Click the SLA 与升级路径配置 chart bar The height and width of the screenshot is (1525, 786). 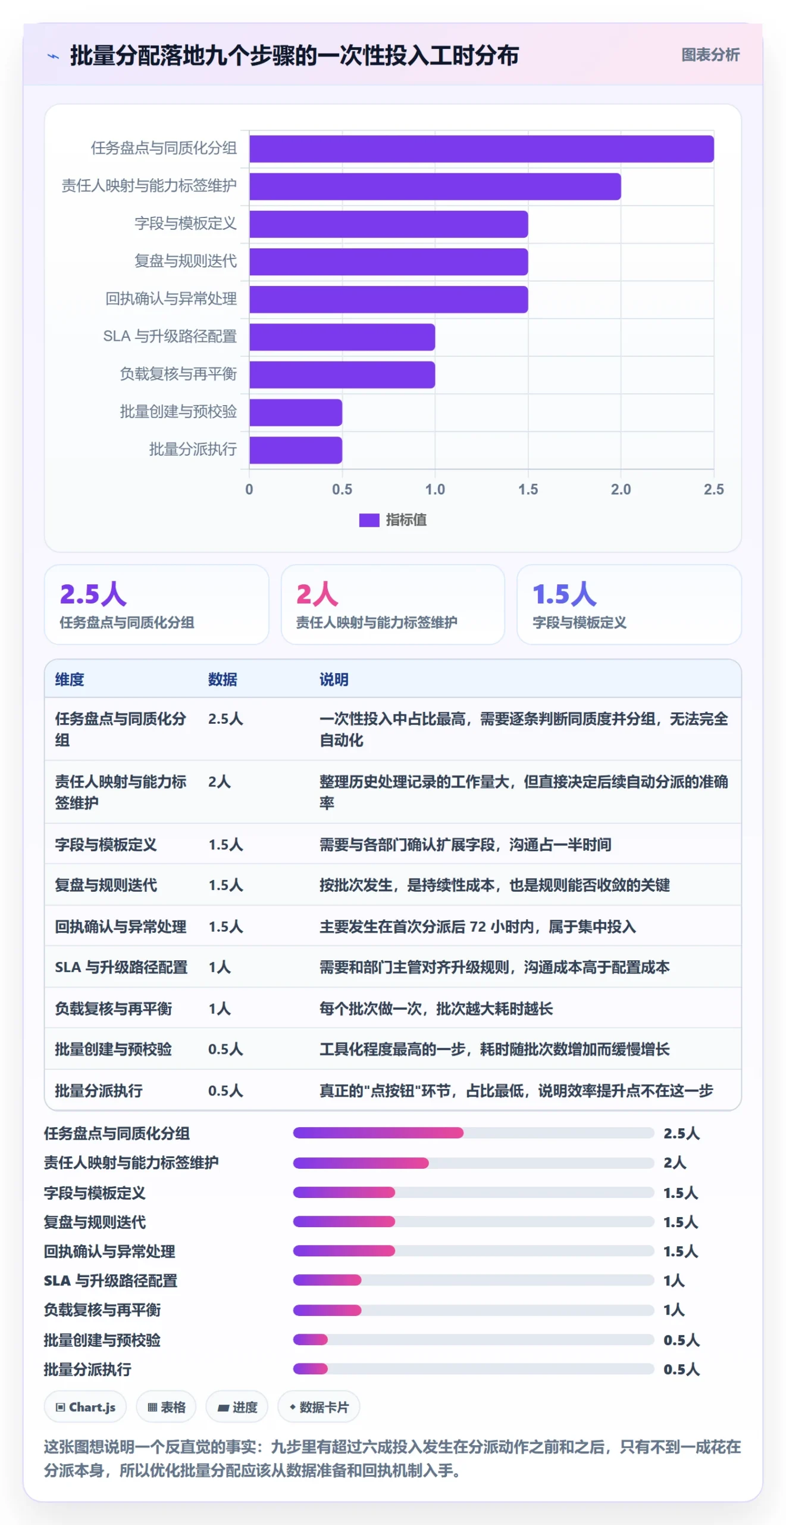(x=342, y=337)
